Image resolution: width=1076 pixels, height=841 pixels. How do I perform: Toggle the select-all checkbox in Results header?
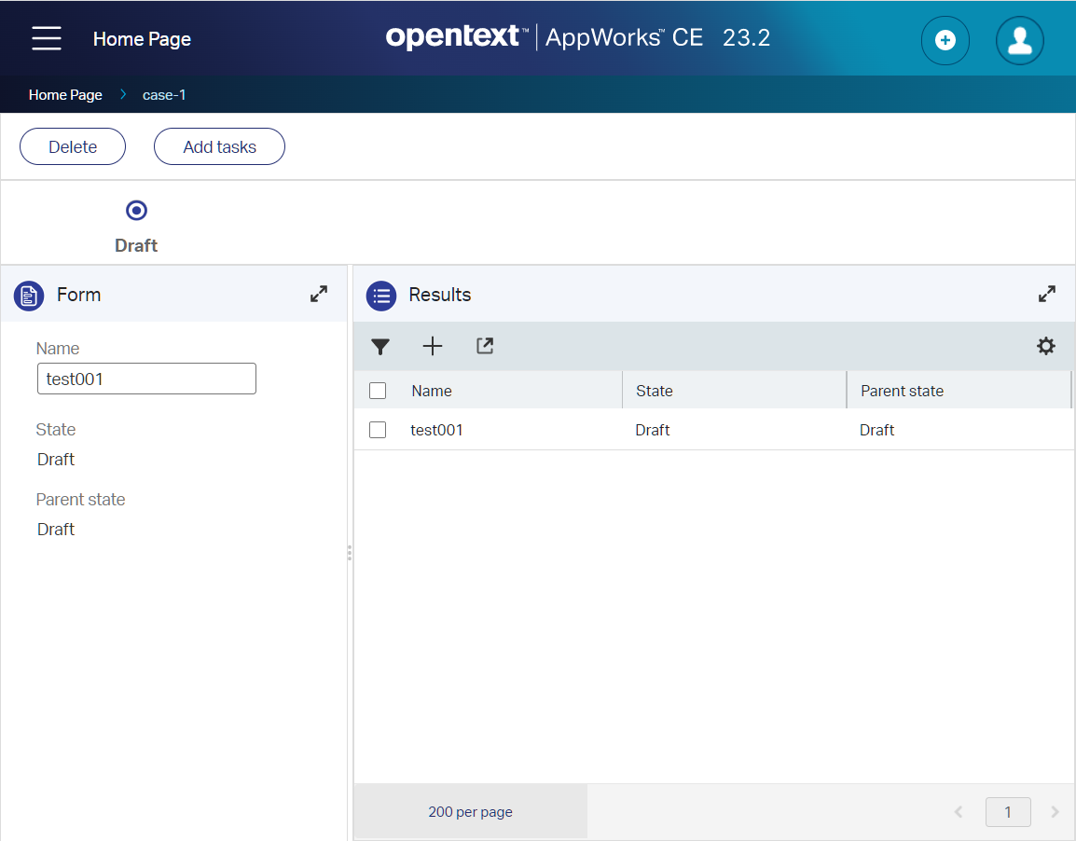click(x=378, y=391)
